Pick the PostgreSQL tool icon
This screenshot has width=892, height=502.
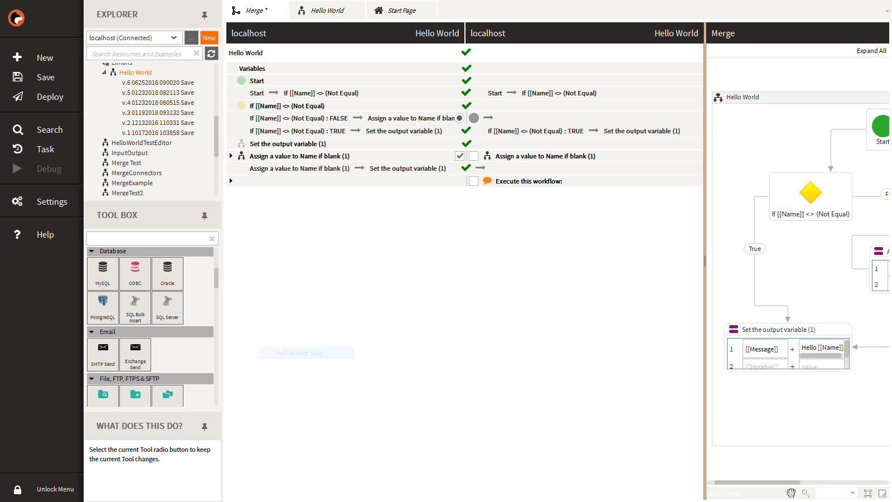[103, 307]
